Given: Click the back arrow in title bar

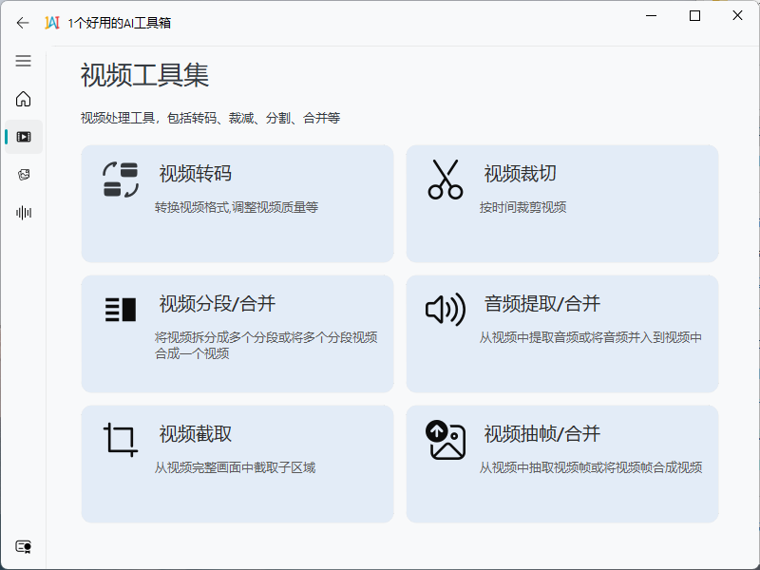Looking at the screenshot, I should coord(23,23).
